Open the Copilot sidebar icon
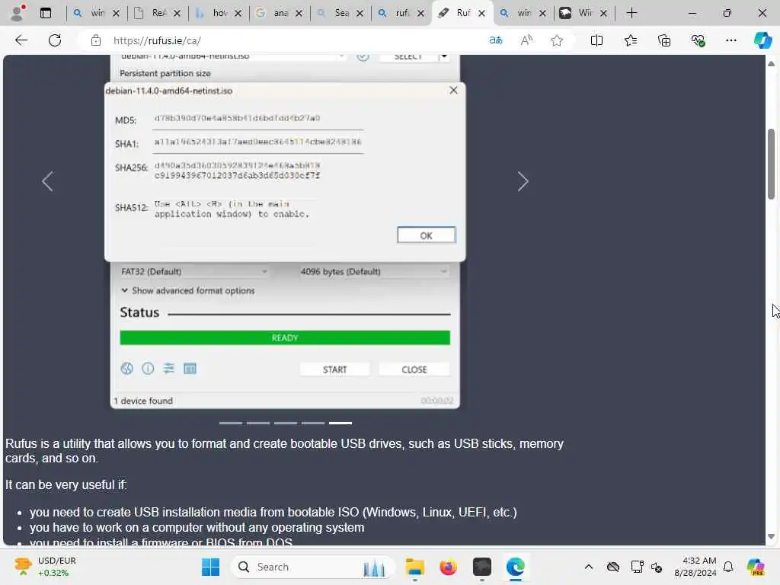The image size is (780, 585). tap(762, 40)
